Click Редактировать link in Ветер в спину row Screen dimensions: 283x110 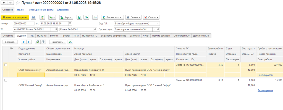coord(265,75)
